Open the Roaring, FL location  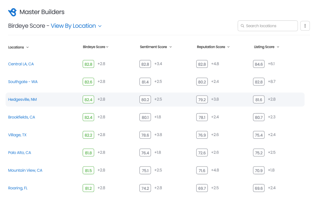(18, 188)
